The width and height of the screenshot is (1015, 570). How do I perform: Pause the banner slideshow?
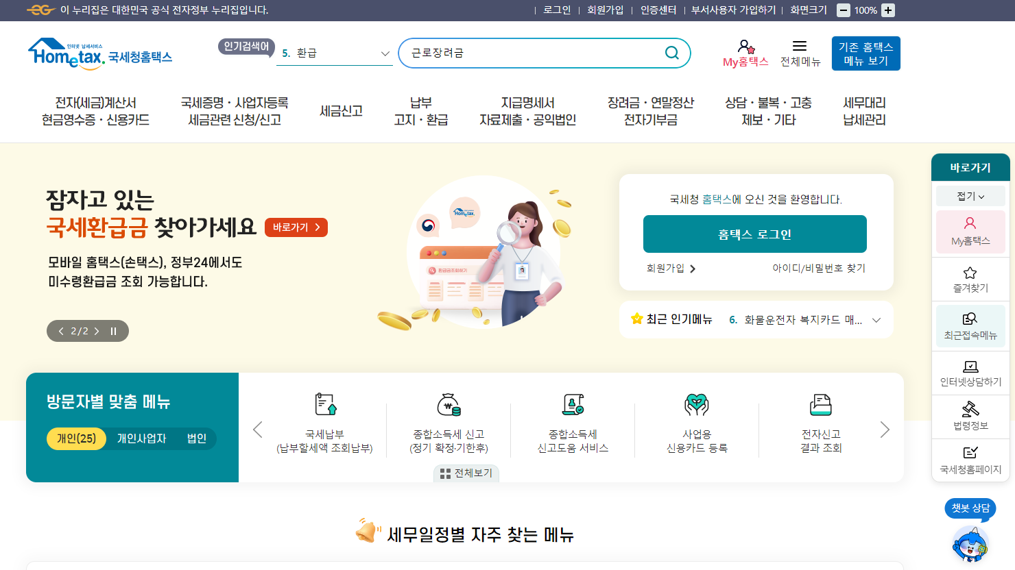[x=114, y=331]
